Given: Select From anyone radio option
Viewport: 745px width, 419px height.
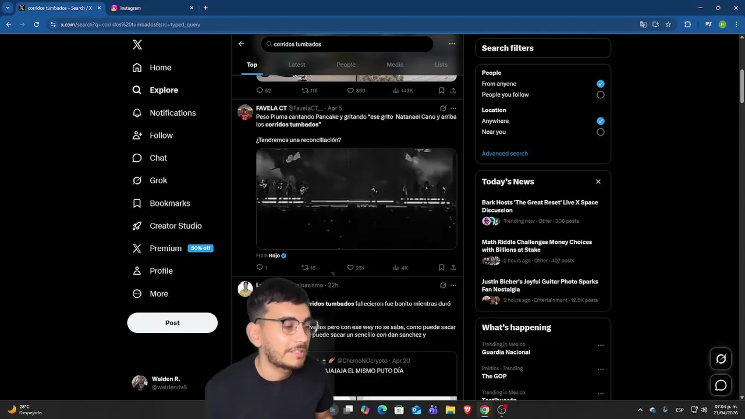Looking at the screenshot, I should [x=601, y=84].
